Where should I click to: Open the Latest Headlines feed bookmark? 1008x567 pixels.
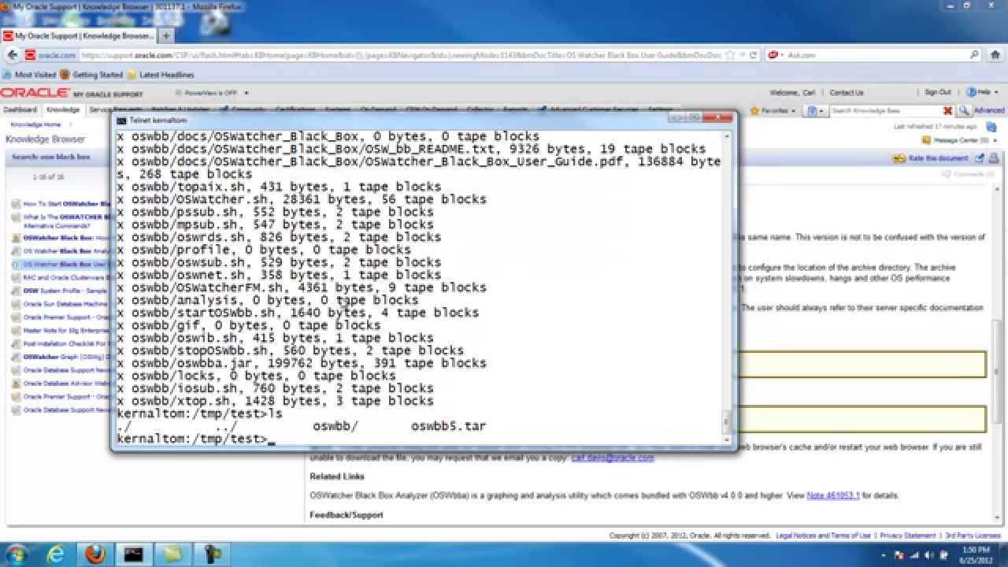161,75
